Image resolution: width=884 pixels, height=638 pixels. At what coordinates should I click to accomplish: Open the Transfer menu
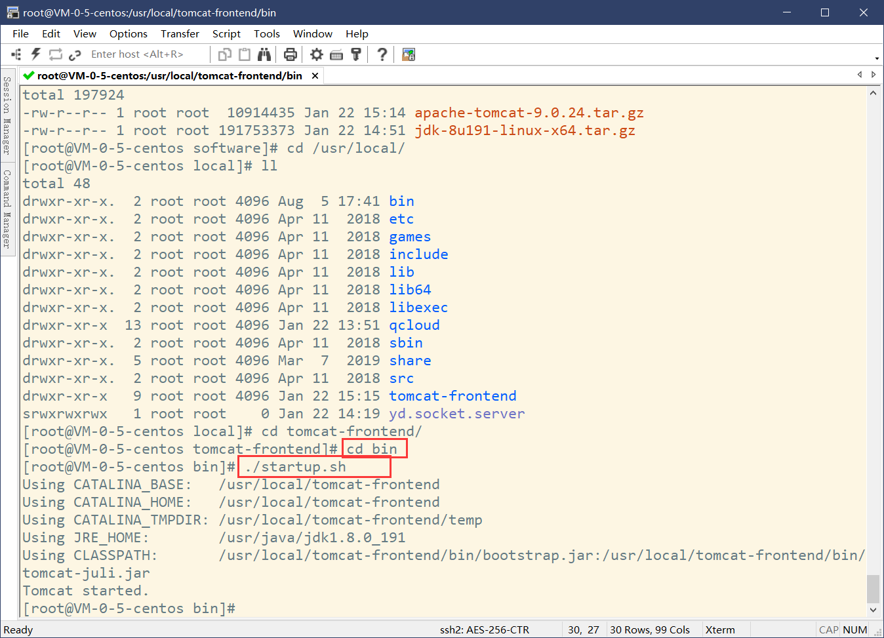[180, 33]
